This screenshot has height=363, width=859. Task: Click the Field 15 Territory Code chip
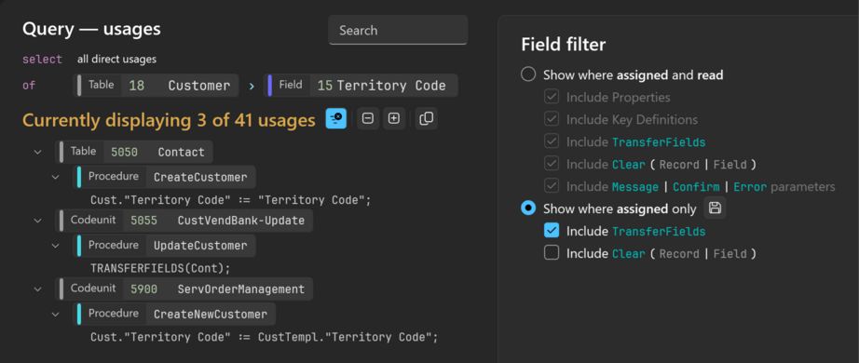361,86
